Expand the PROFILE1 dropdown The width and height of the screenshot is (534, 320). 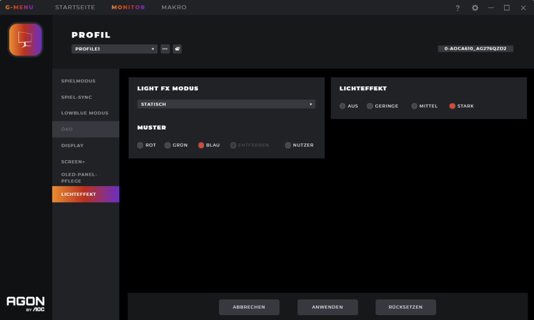(114, 49)
